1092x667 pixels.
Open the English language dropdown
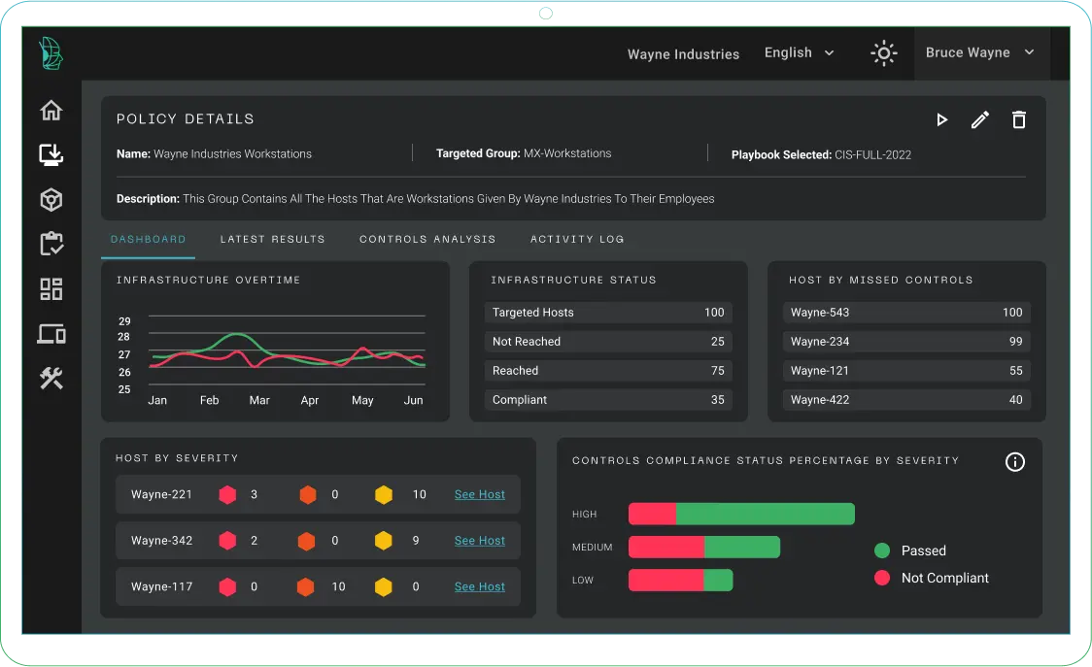tap(799, 53)
